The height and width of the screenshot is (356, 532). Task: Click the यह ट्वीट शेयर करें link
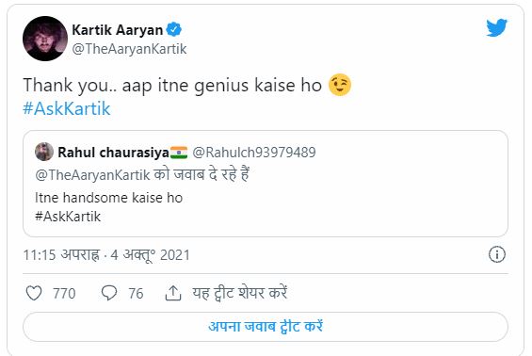click(x=240, y=293)
